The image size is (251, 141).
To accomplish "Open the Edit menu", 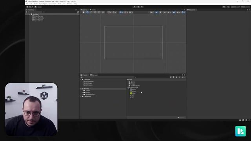I will click(31, 4).
